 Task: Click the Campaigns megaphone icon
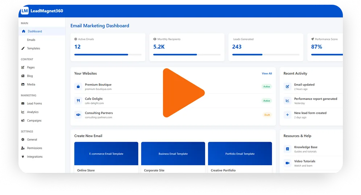(23, 121)
